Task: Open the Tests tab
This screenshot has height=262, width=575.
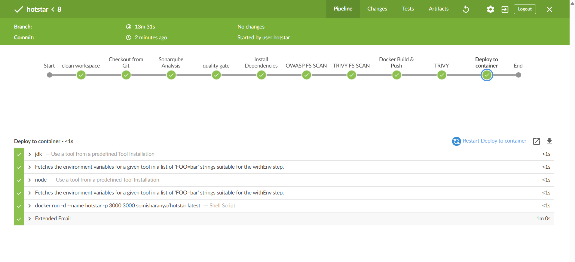Action: [x=408, y=9]
